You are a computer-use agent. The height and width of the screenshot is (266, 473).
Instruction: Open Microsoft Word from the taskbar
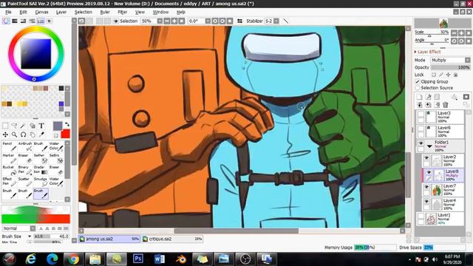tap(160, 259)
